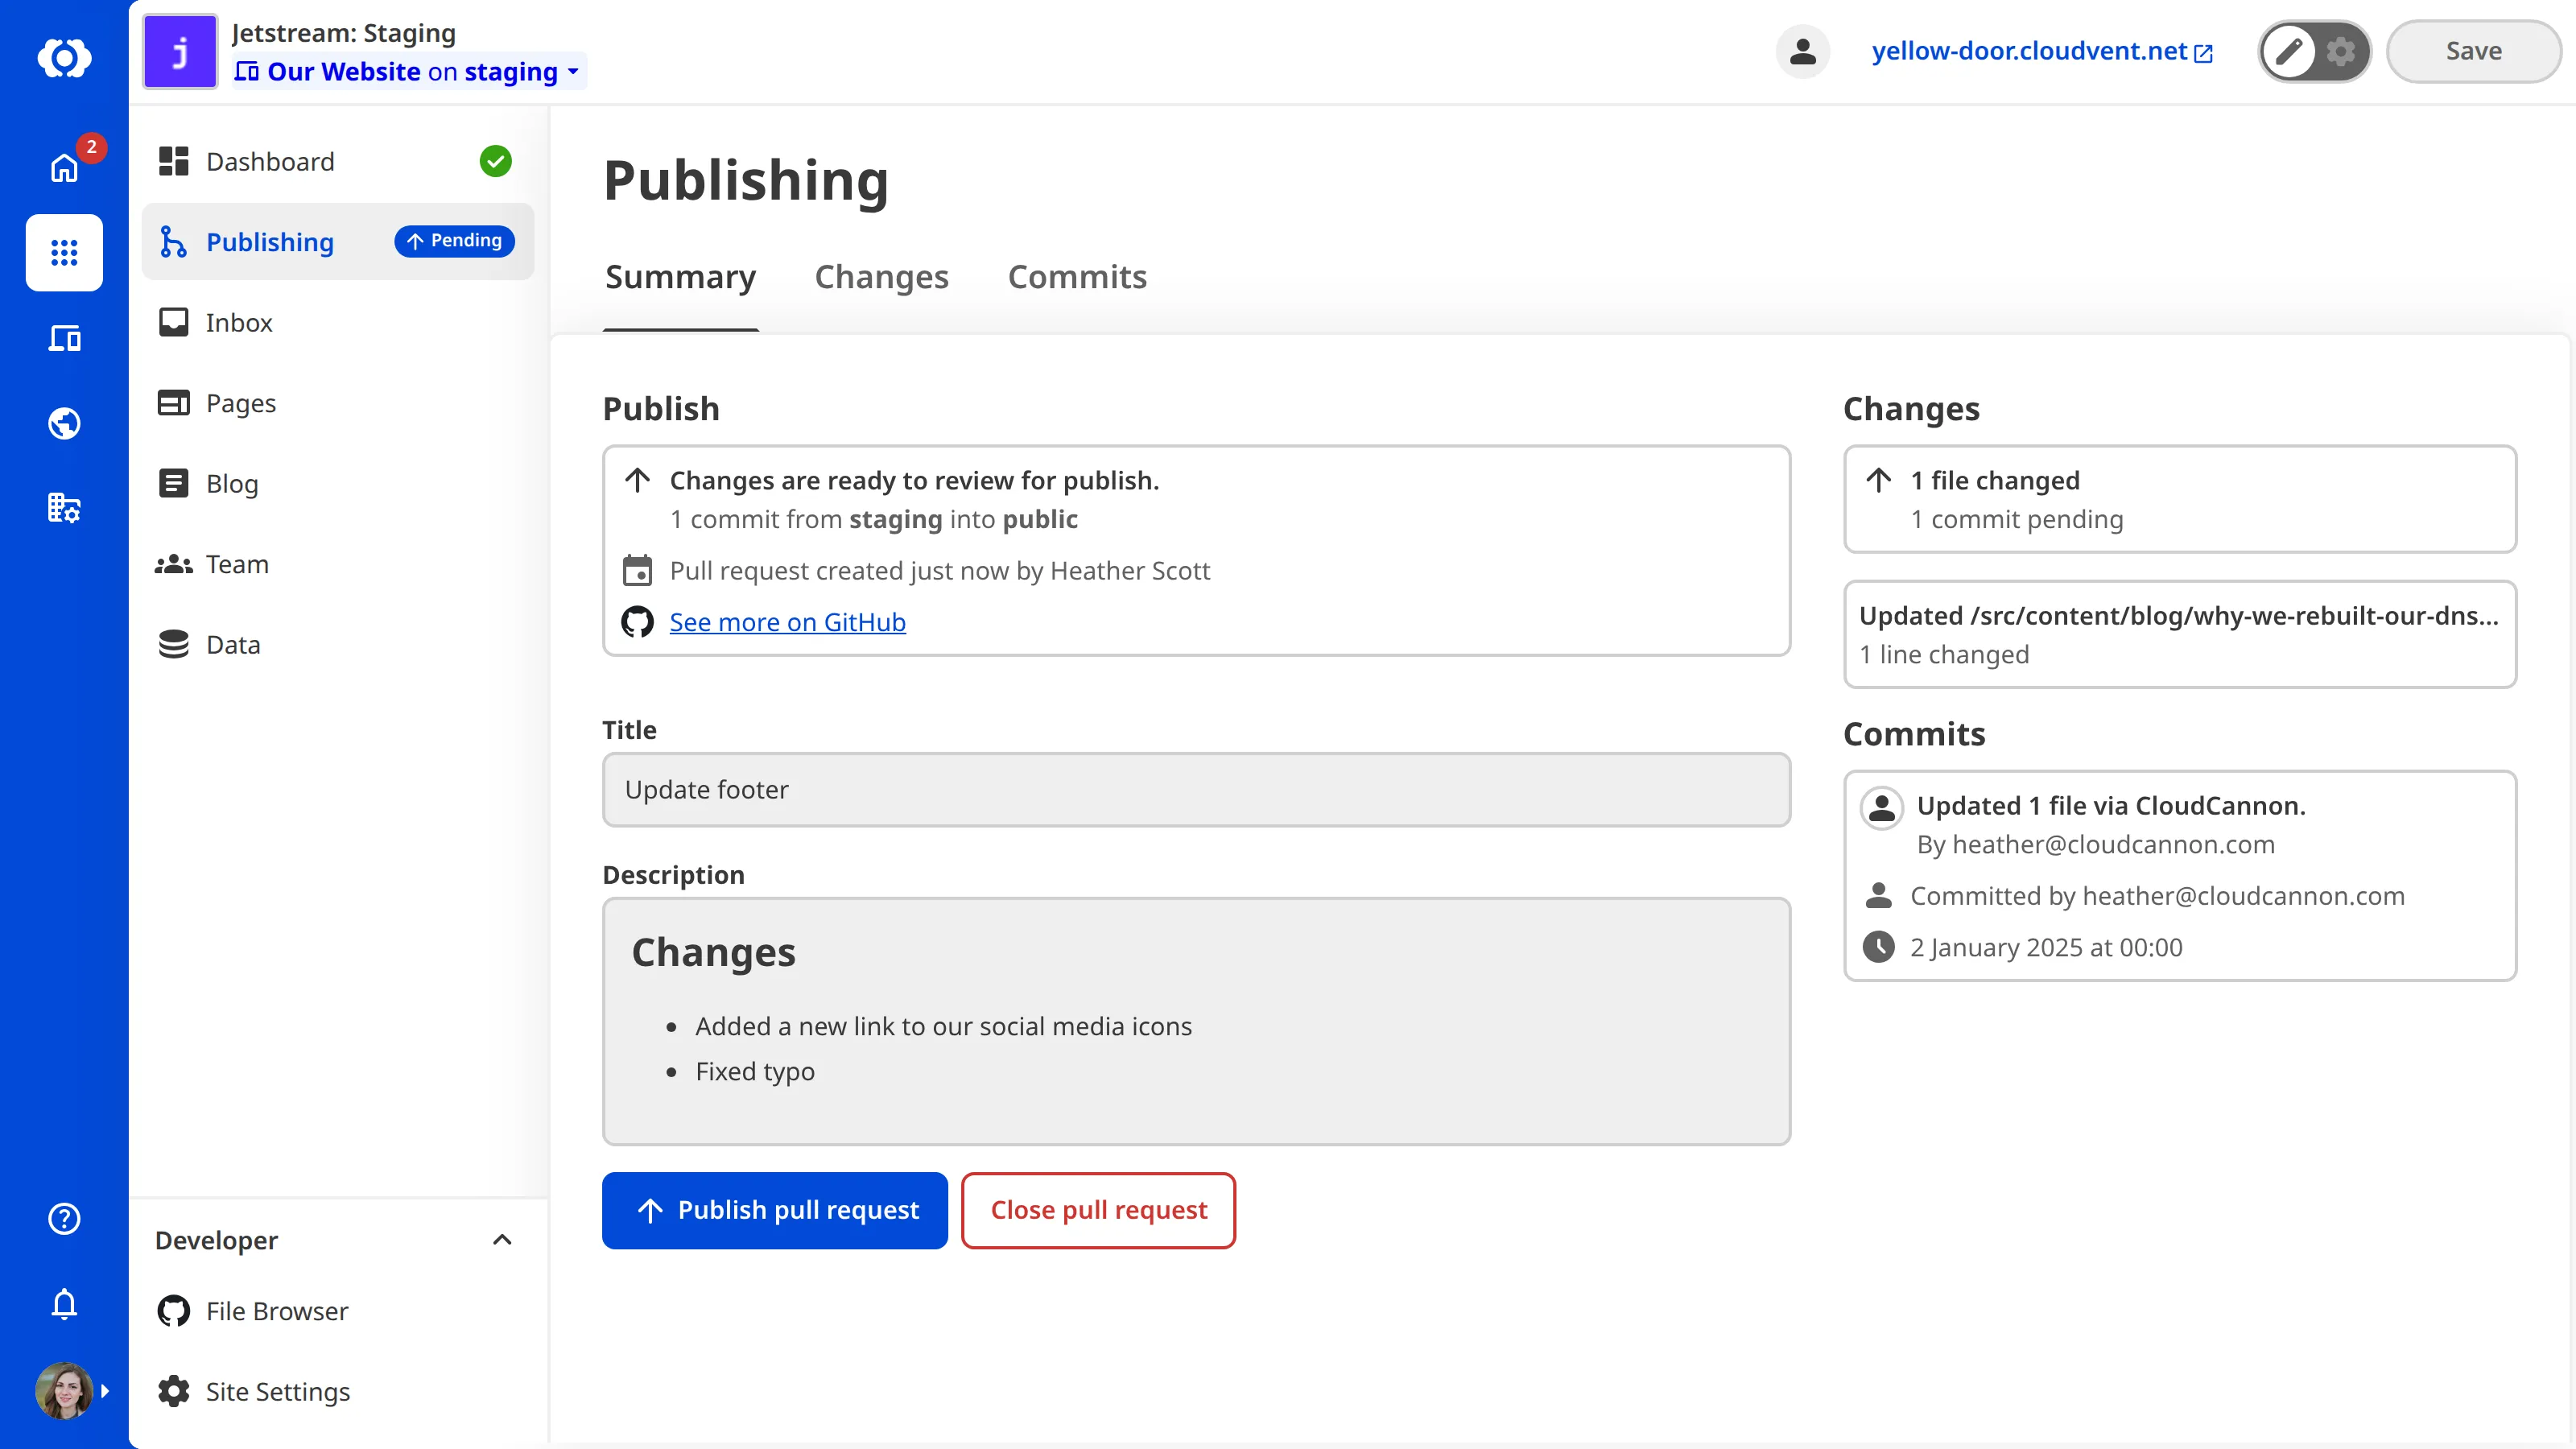The image size is (2576, 1449).
Task: Open the 1 file changed card
Action: (x=2180, y=499)
